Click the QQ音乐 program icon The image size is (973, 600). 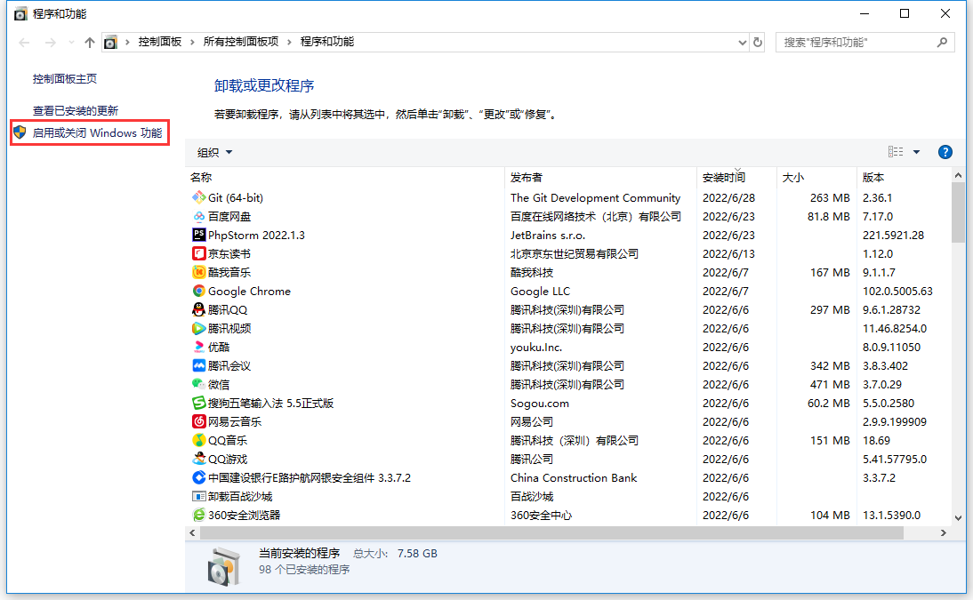198,440
